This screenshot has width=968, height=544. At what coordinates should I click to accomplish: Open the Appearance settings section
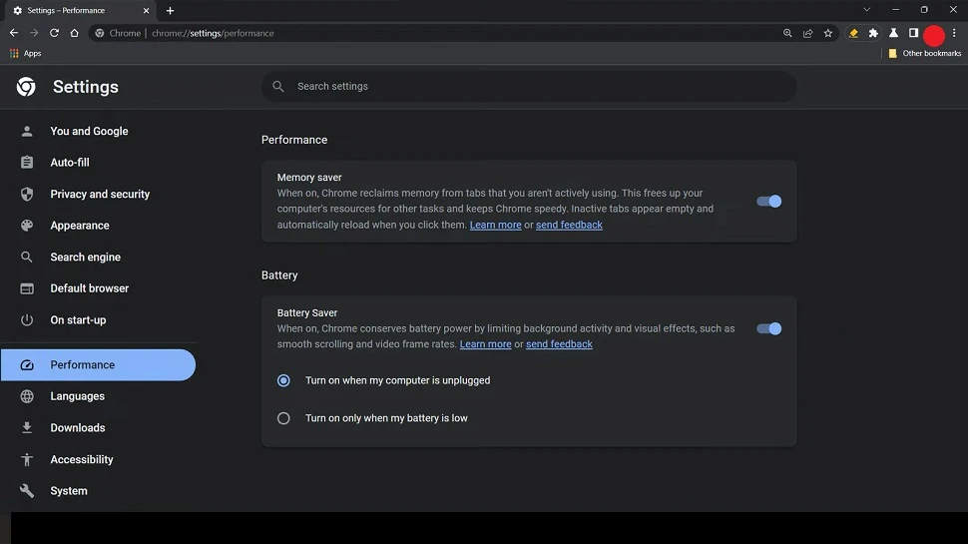coord(80,226)
